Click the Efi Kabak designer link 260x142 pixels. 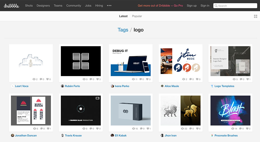[x=121, y=135]
